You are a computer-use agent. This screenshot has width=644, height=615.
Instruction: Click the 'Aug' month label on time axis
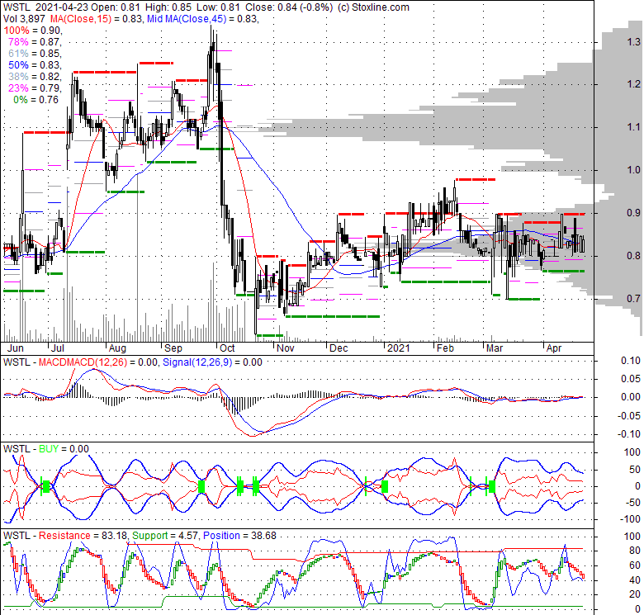117,348
